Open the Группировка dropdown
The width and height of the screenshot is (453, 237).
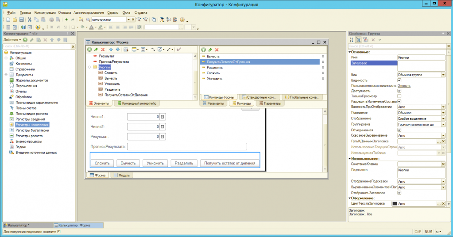tap(443, 125)
